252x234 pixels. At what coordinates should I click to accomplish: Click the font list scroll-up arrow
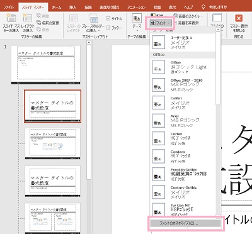218,30
